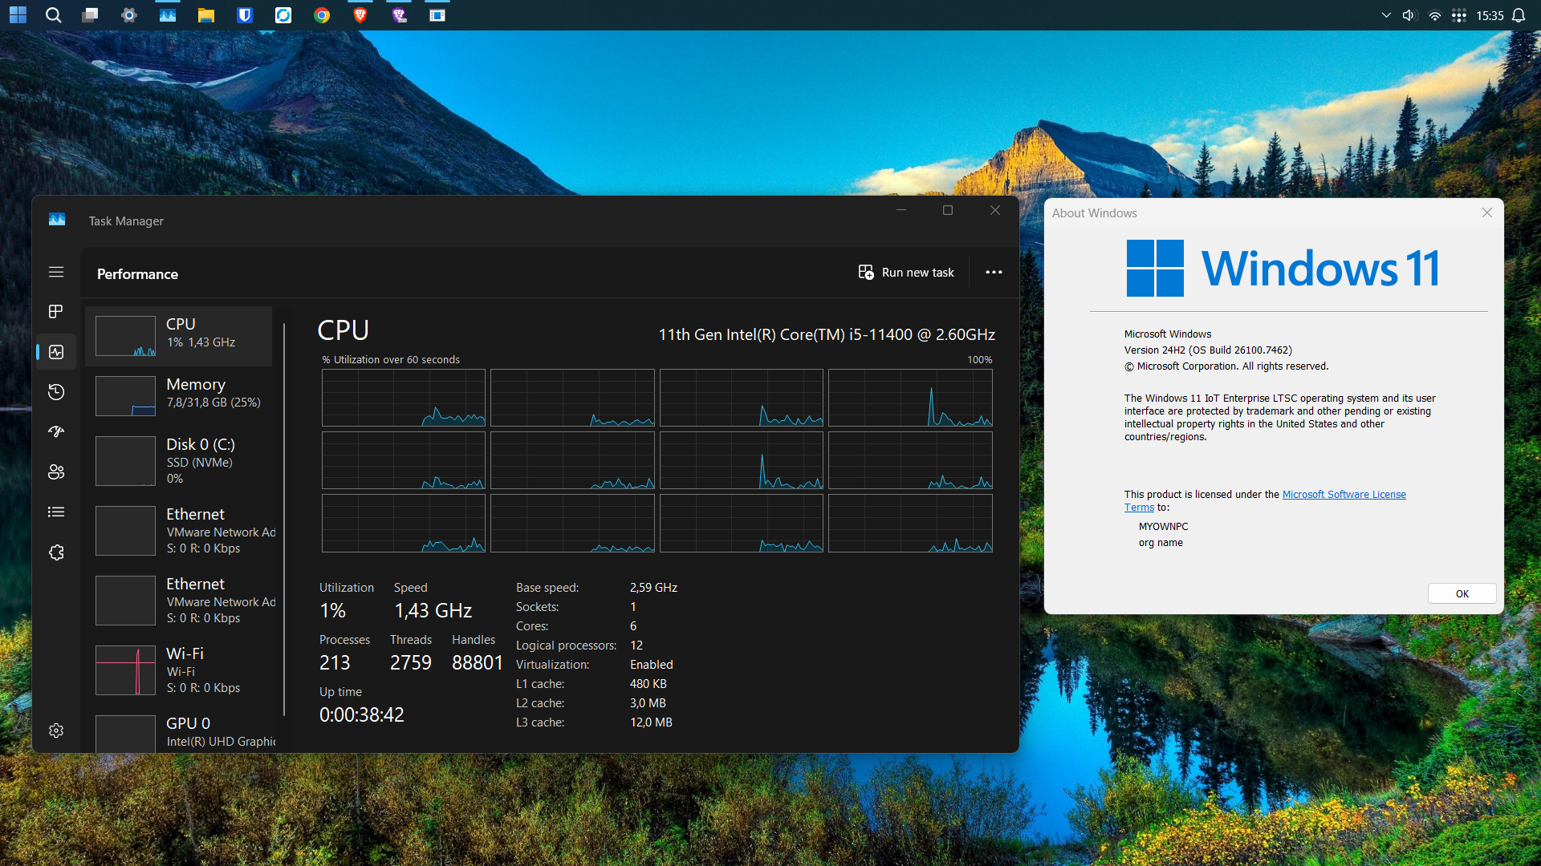Open the taskbar search icon

[x=53, y=15]
